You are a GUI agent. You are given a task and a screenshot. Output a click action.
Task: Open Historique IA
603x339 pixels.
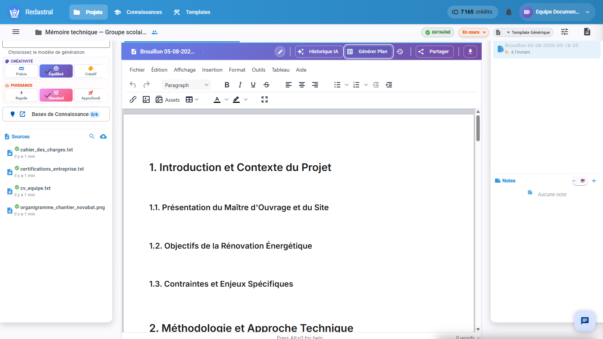click(x=319, y=52)
